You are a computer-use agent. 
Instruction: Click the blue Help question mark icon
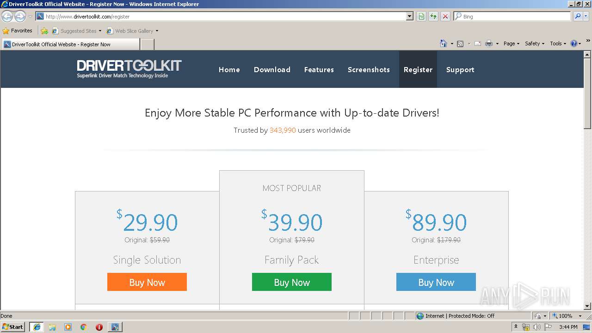(x=574, y=43)
